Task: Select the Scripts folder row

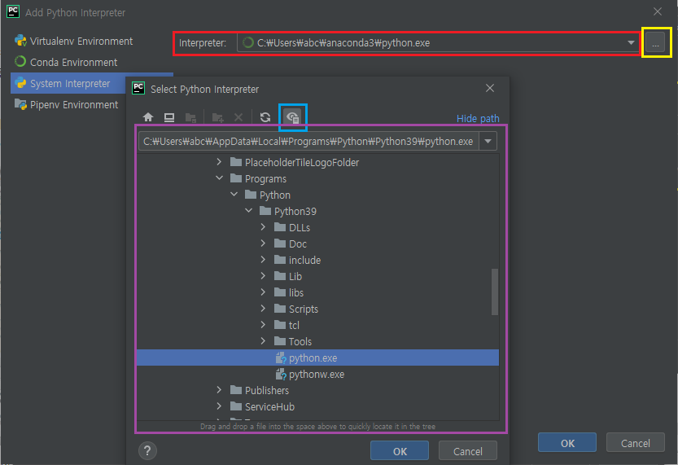Action: coord(317,309)
